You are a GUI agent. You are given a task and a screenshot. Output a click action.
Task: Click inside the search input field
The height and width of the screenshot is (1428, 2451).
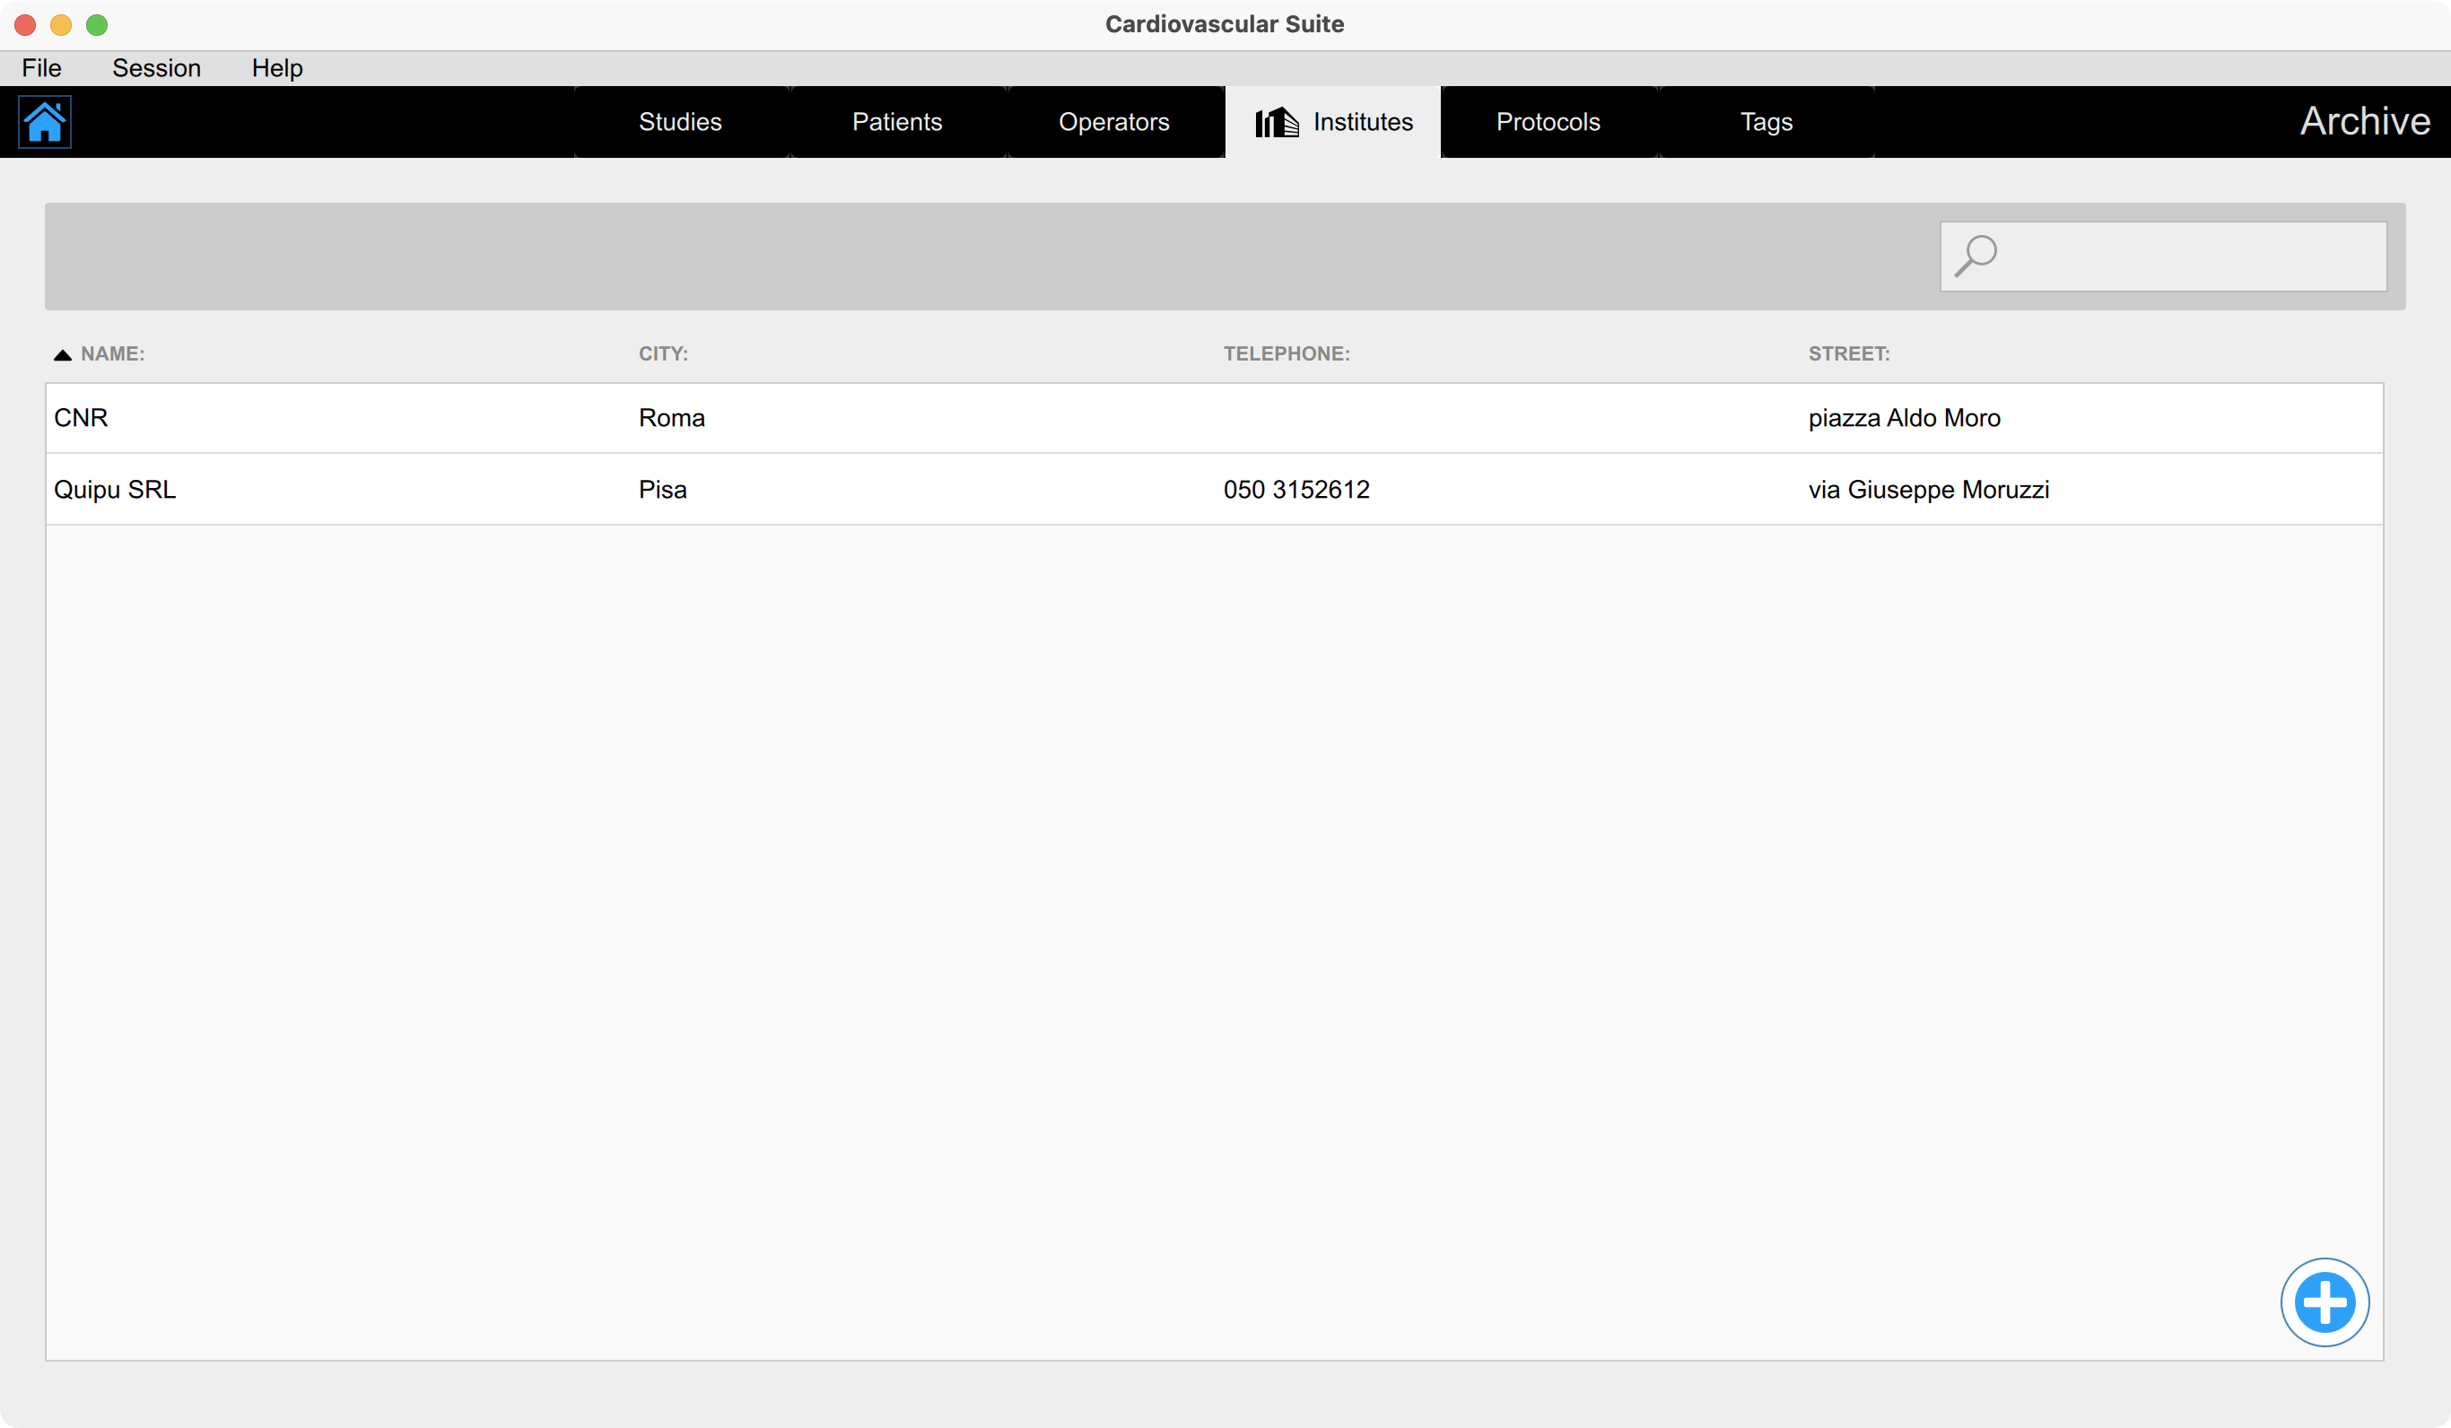click(2188, 256)
